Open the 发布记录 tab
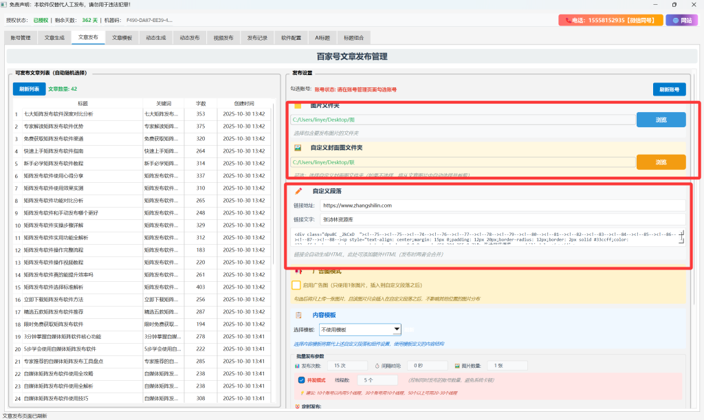 point(257,38)
